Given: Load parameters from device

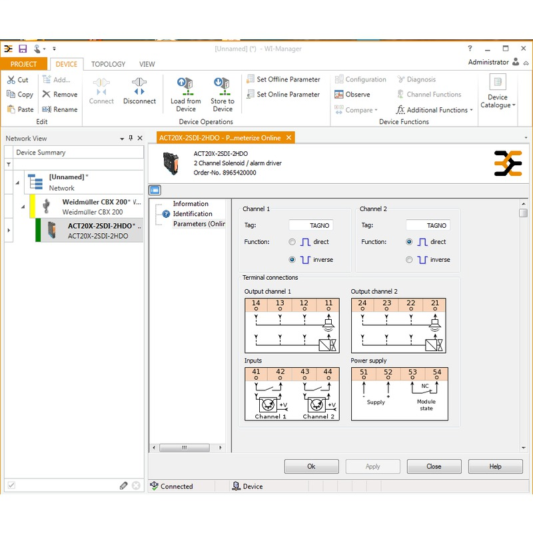Looking at the screenshot, I should coord(186,95).
